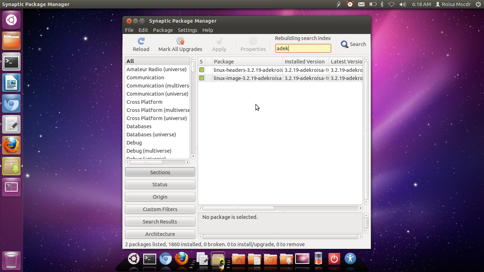Select 'Cross Platform' section

coord(158,102)
